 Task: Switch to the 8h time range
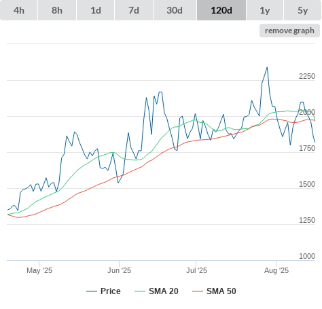(57, 10)
